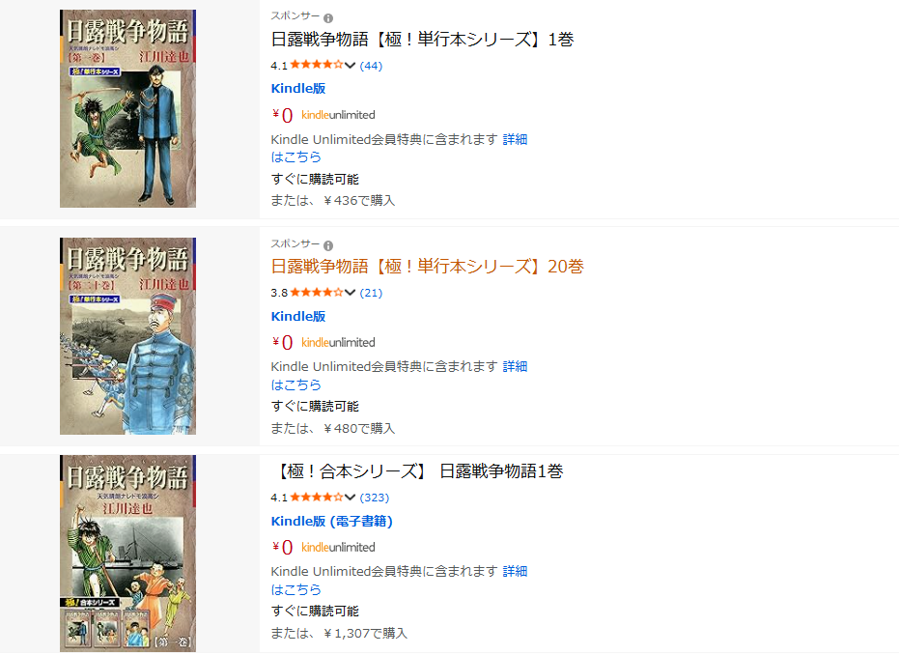This screenshot has height=655, width=899.
Task: Open the 44 reviews count link
Action: tap(371, 66)
